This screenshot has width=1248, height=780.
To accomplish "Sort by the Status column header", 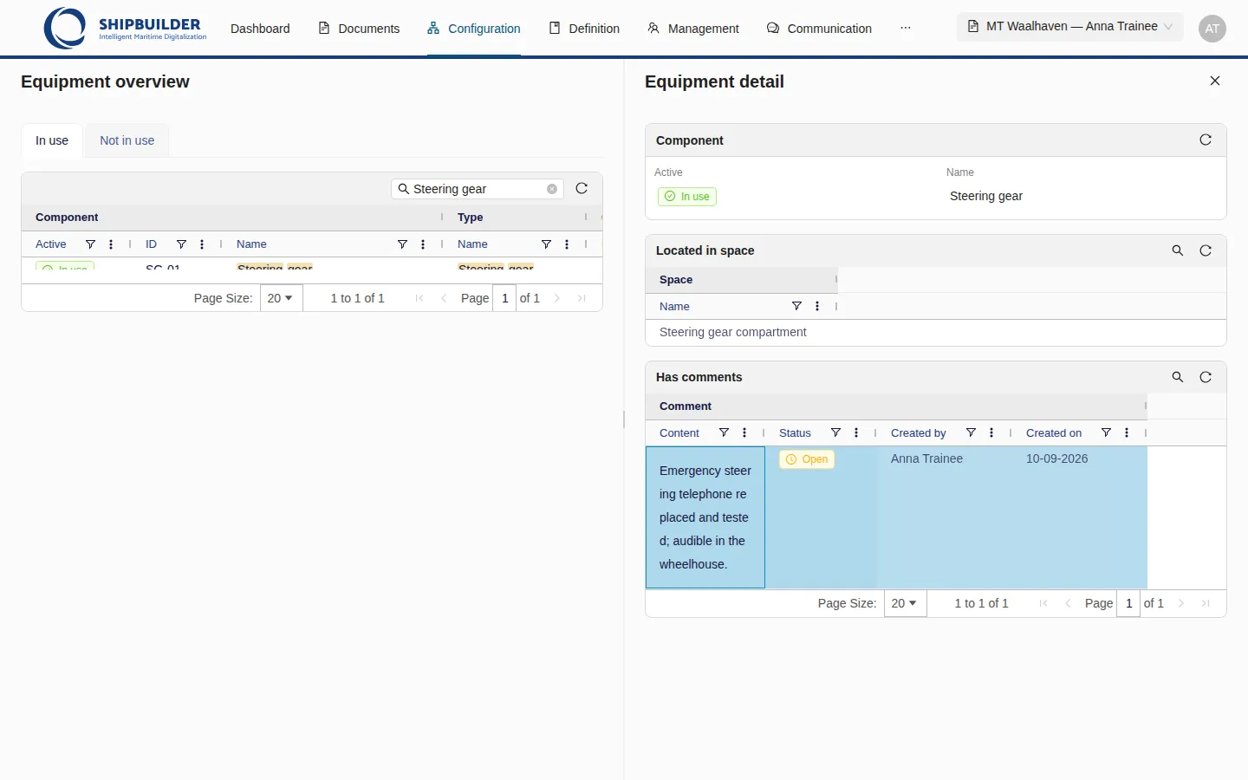I will 795,433.
